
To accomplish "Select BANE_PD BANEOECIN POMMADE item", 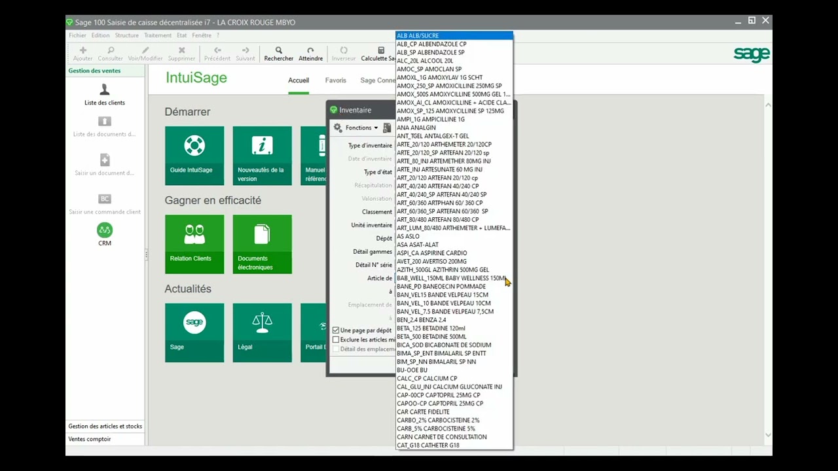I will click(x=454, y=287).
